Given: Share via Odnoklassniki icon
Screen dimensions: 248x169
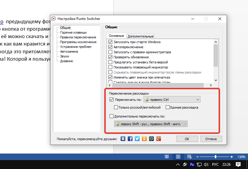Looking at the screenshot, I should pos(144,139).
